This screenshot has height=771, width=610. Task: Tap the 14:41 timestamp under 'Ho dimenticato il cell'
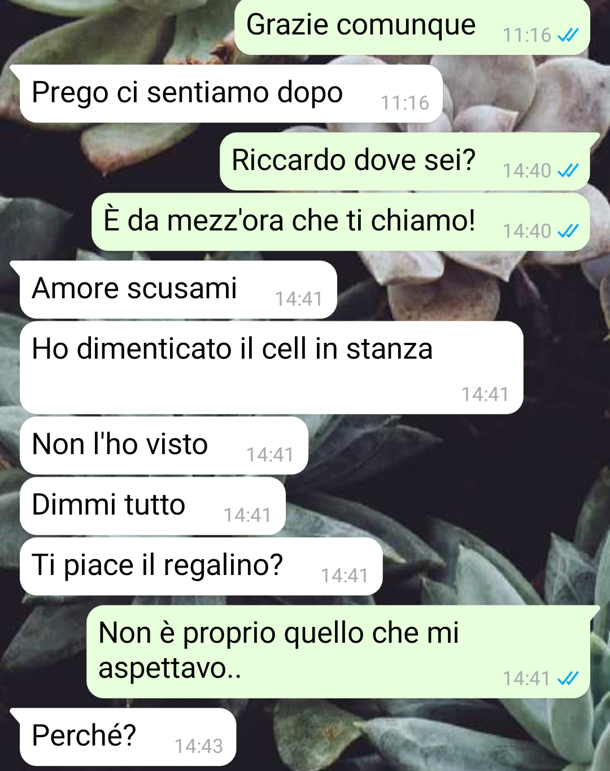click(x=485, y=394)
